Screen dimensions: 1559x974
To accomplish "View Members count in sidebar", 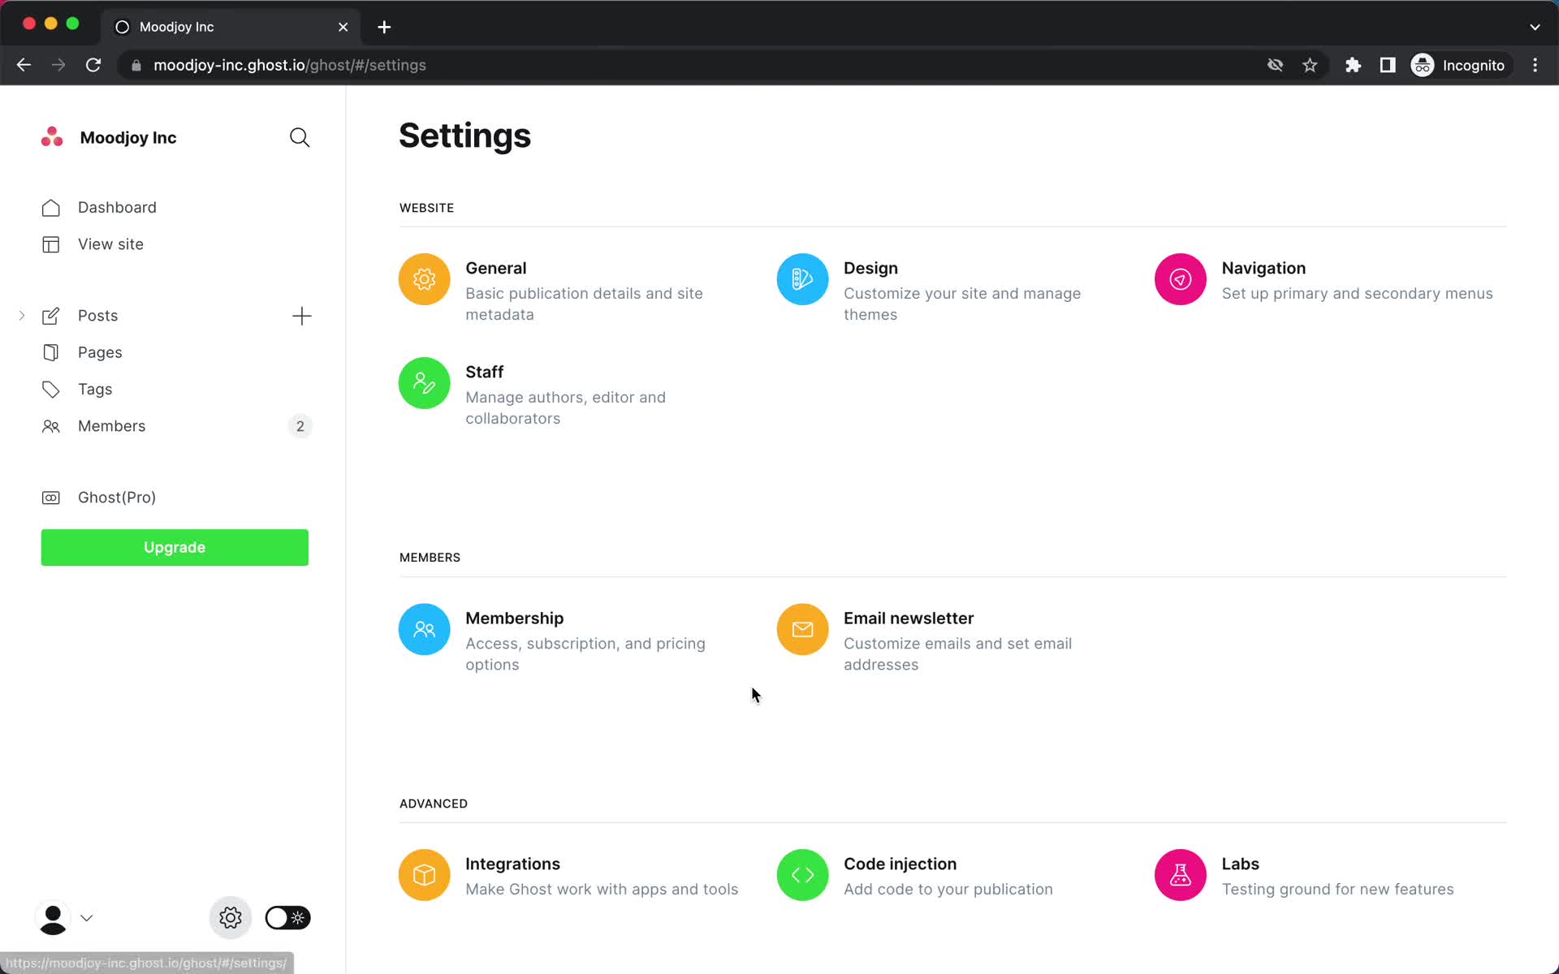I will coord(300,425).
